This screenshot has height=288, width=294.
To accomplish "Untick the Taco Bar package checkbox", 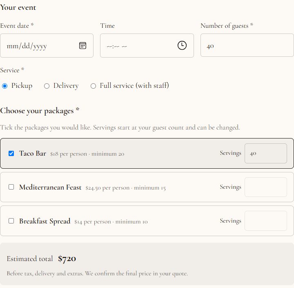I will tap(11, 153).
